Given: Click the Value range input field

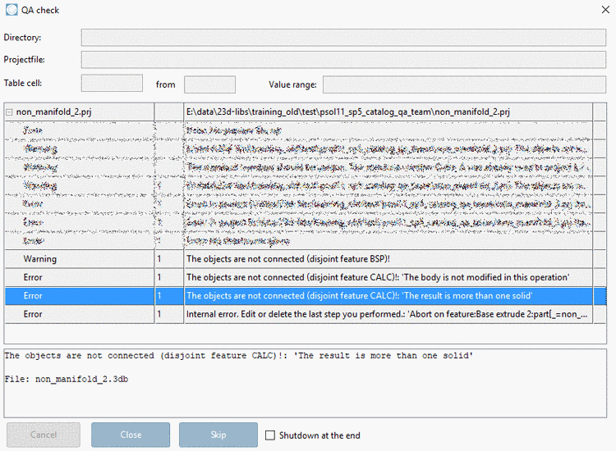Looking at the screenshot, I should [x=464, y=84].
